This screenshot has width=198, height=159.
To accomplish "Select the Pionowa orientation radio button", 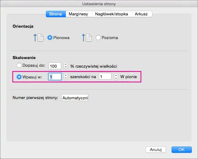I will tap(50, 38).
